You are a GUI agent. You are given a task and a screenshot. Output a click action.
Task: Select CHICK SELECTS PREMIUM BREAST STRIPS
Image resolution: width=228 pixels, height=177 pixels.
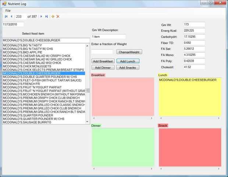click(x=44, y=70)
